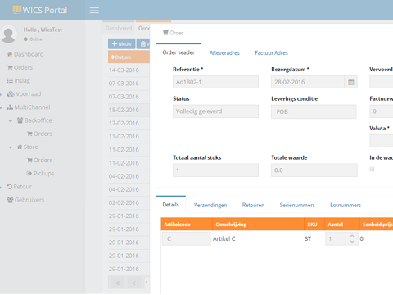This screenshot has width=393, height=295.
Task: Click the Hallo, WicsTest greeting
Action: coord(43,29)
